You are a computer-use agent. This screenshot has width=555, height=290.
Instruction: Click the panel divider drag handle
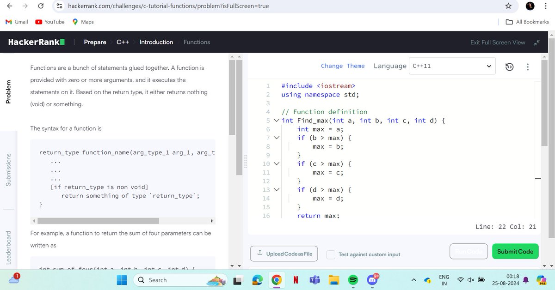tap(245, 162)
